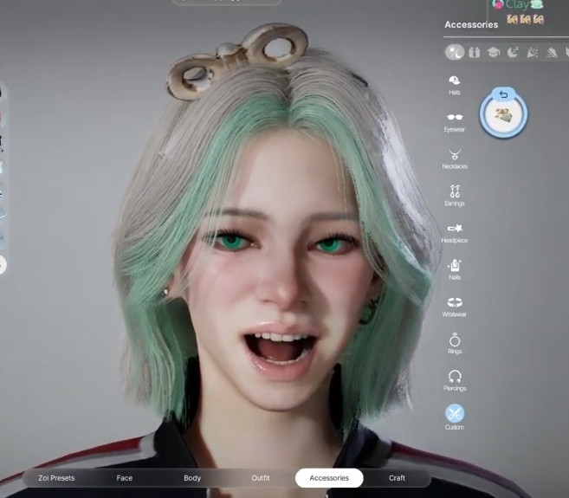Switch to the graduation cap filter
569x498 pixels.
coord(493,53)
